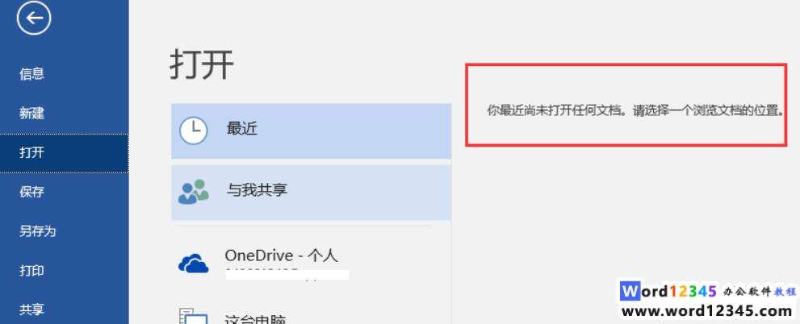Select the 这台电脑 location label
This screenshot has width=800, height=324.
255,320
